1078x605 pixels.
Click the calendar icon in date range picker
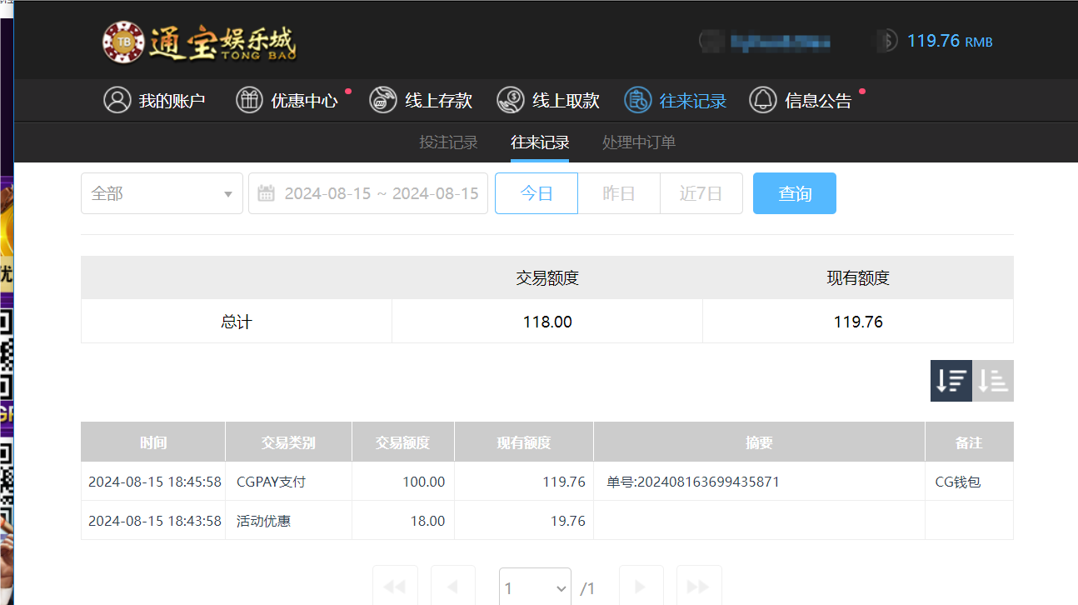click(265, 192)
